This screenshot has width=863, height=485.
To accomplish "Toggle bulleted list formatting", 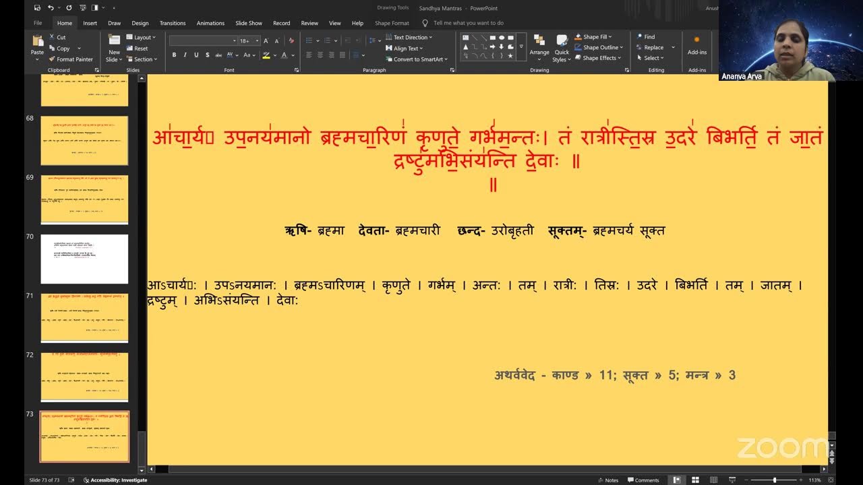I will coord(308,41).
